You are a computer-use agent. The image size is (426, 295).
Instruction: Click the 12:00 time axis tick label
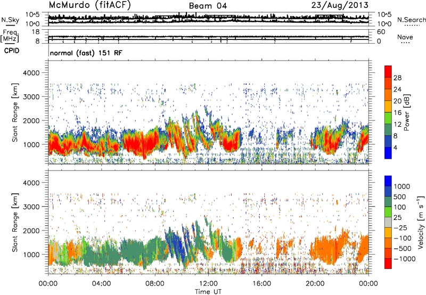coord(208,284)
